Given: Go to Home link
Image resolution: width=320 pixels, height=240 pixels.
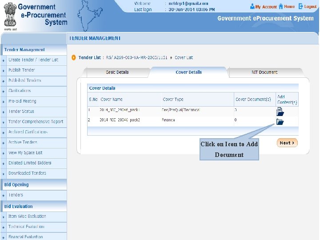Looking at the screenshot, I should (289, 7).
